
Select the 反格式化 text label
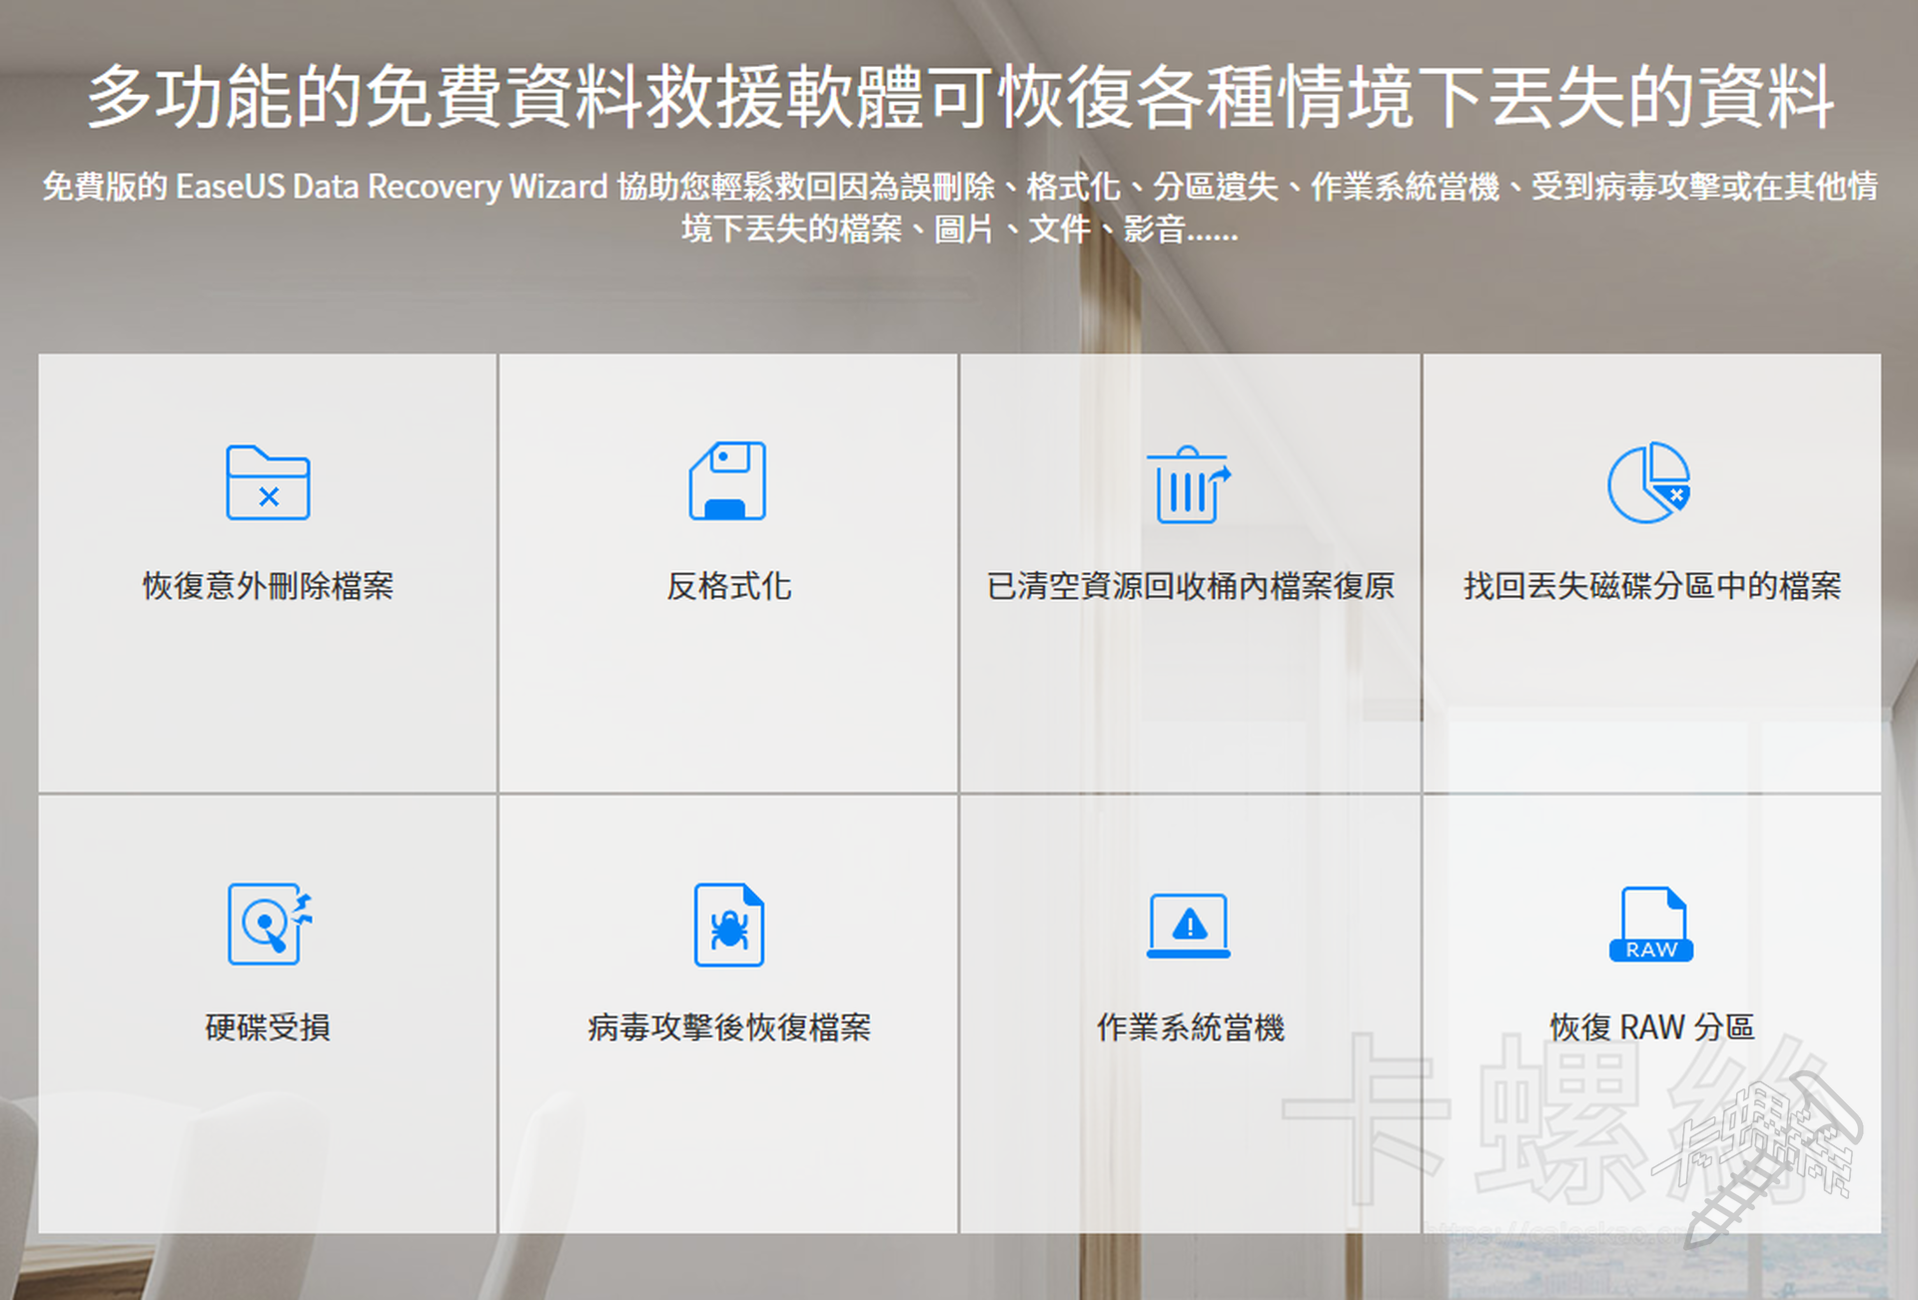[729, 586]
